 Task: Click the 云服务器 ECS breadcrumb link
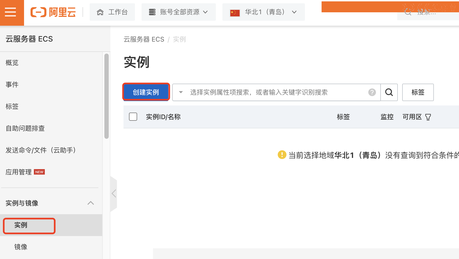tap(144, 39)
